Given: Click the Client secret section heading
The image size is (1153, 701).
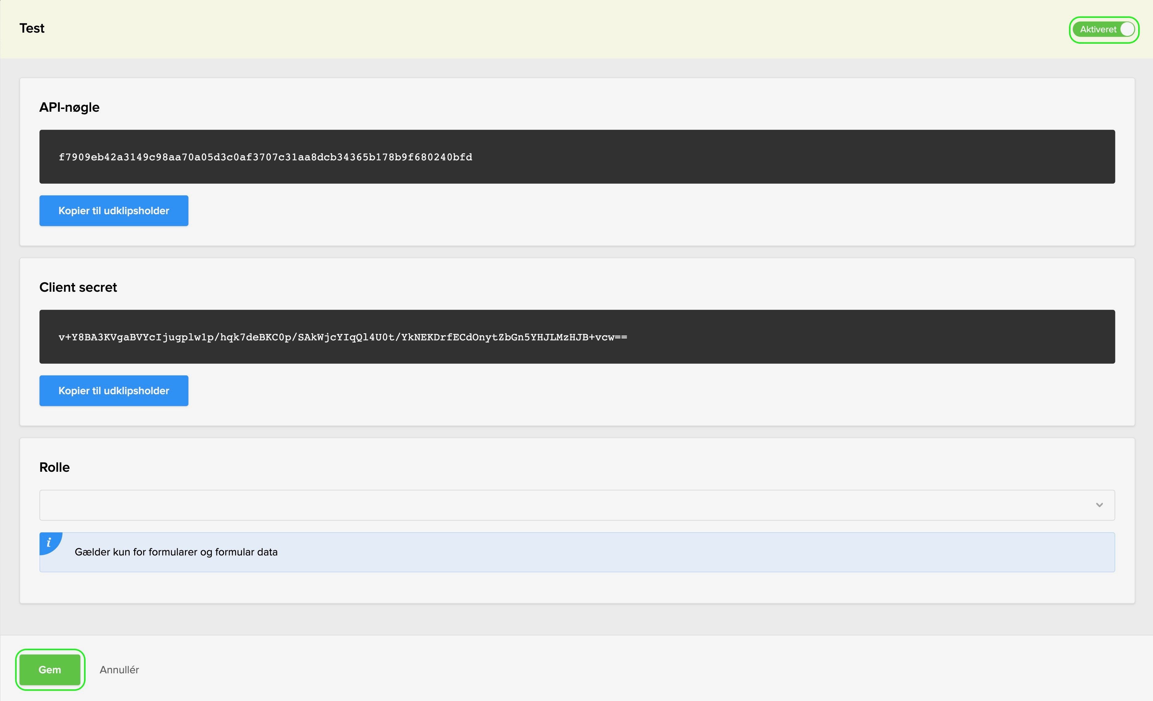Looking at the screenshot, I should coord(78,287).
